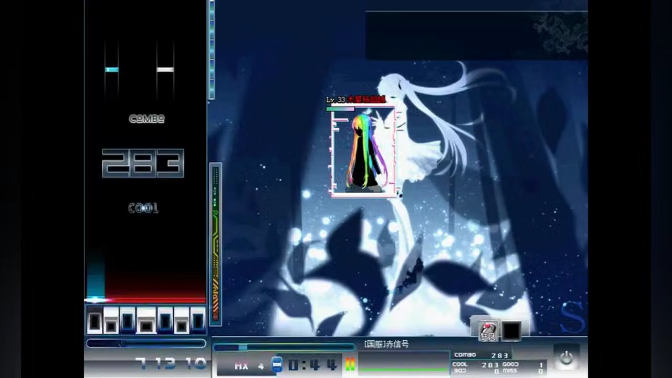Viewport: 672px width, 378px height.
Task: Click the COOL judgment text
Action: pos(143,208)
